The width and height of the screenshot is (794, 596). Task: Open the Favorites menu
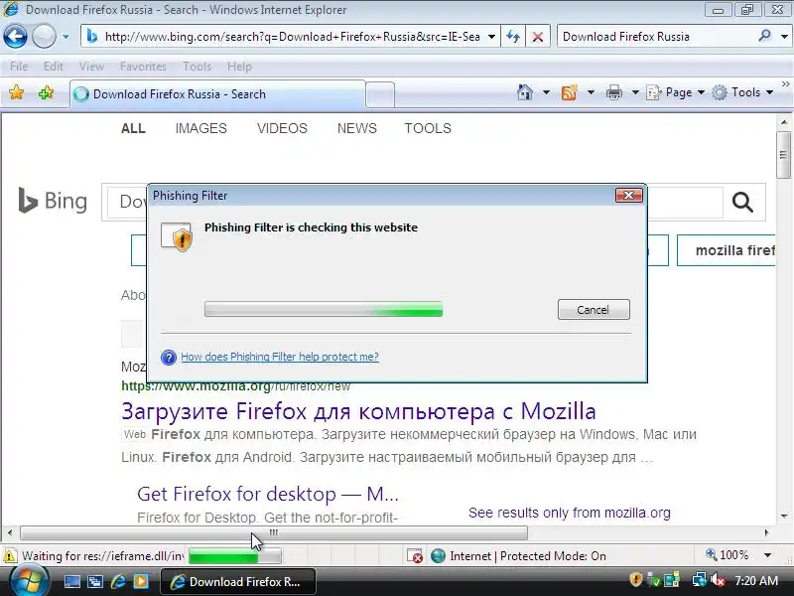pyautogui.click(x=143, y=67)
